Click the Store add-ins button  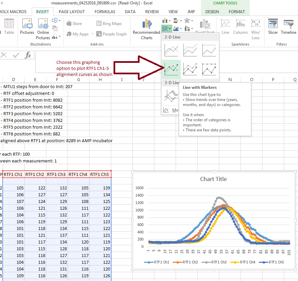pos(74,24)
